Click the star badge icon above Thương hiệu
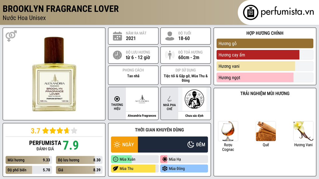Viewport: 319px width, 179px height. [x=117, y=99]
